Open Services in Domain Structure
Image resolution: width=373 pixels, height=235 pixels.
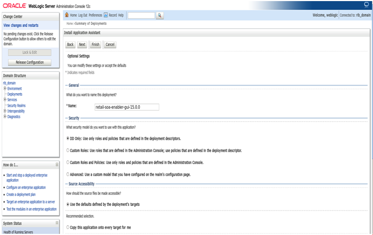point(12,100)
